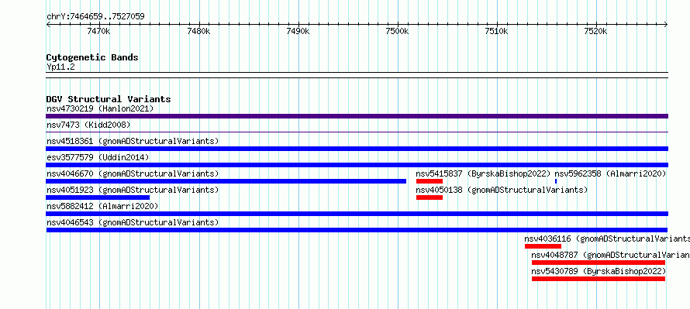Click the chrY:7464659..7527059 coordinate label
The height and width of the screenshot is (309, 690).
95,17
